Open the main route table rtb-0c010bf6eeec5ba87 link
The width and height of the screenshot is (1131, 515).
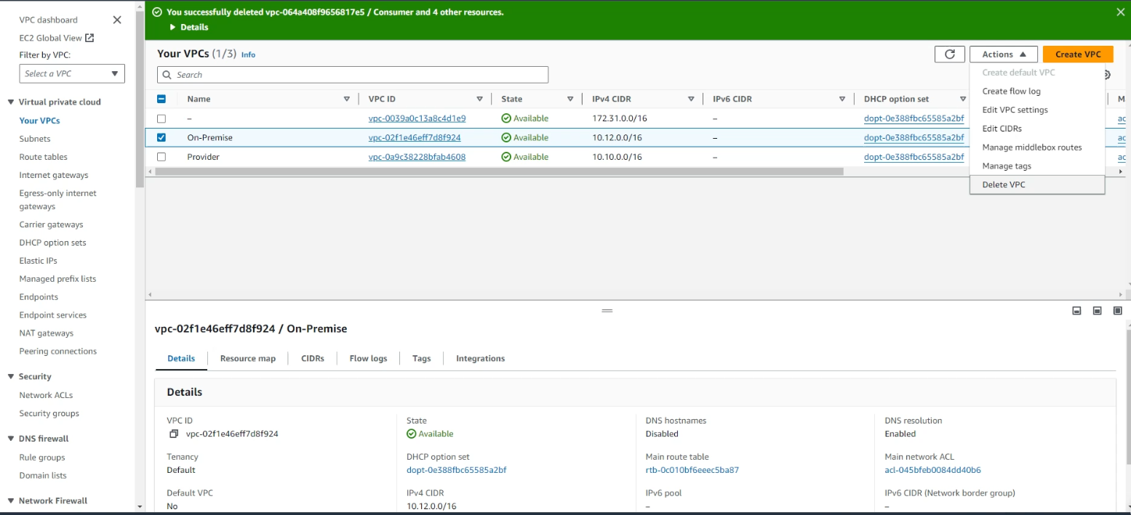[692, 470]
